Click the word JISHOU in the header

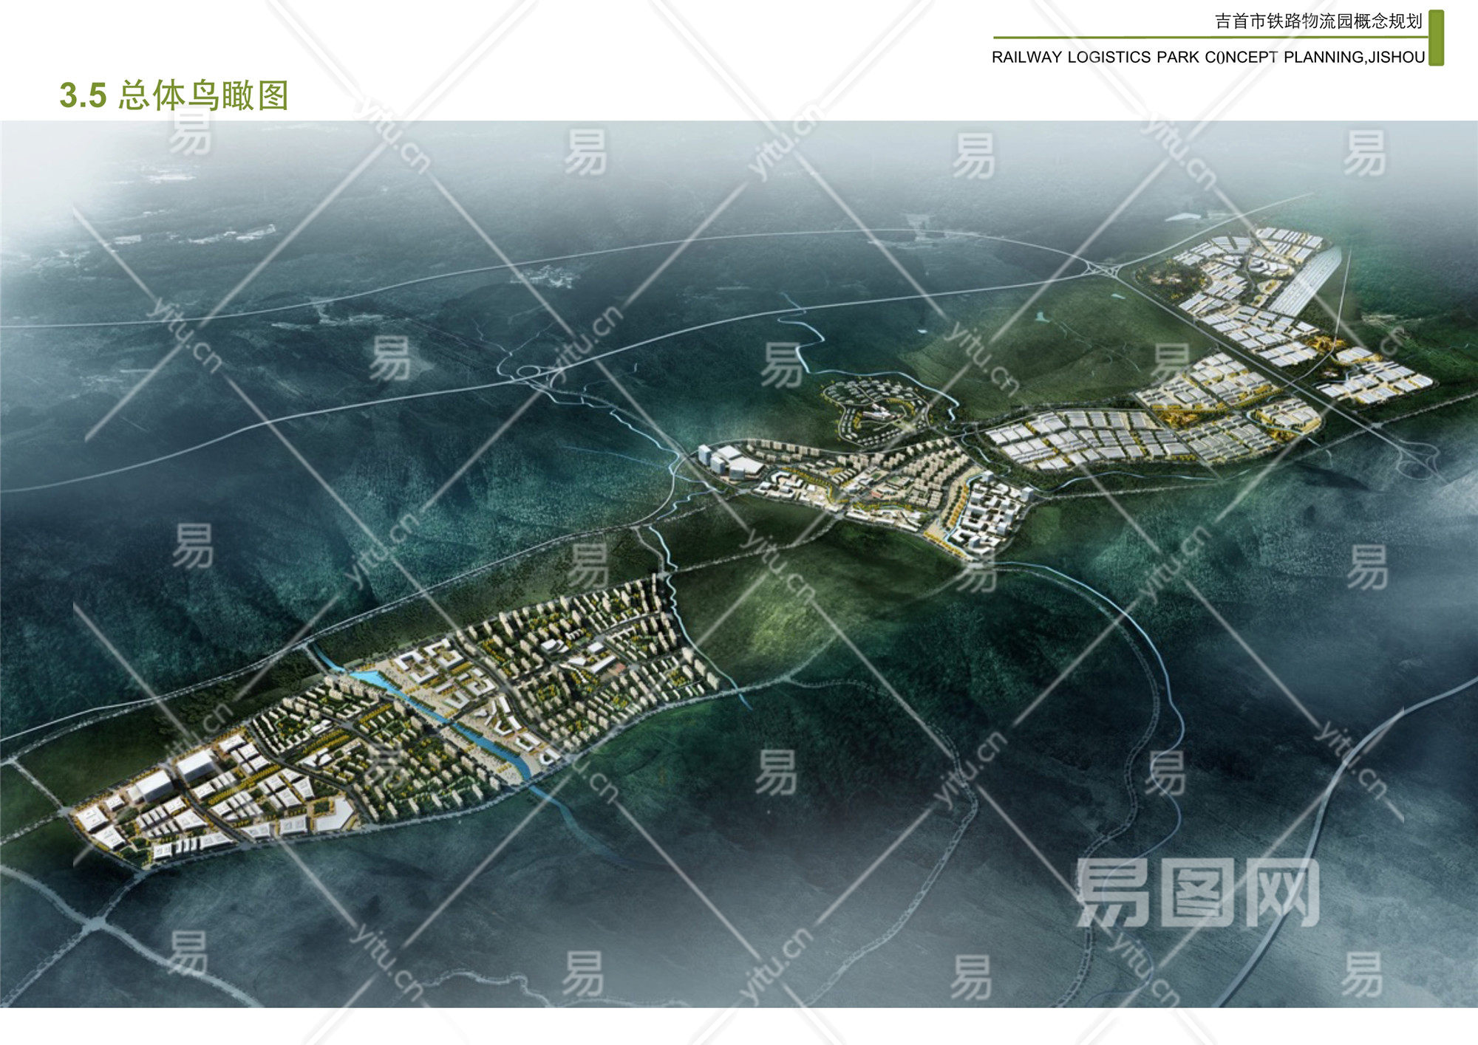click(1396, 57)
